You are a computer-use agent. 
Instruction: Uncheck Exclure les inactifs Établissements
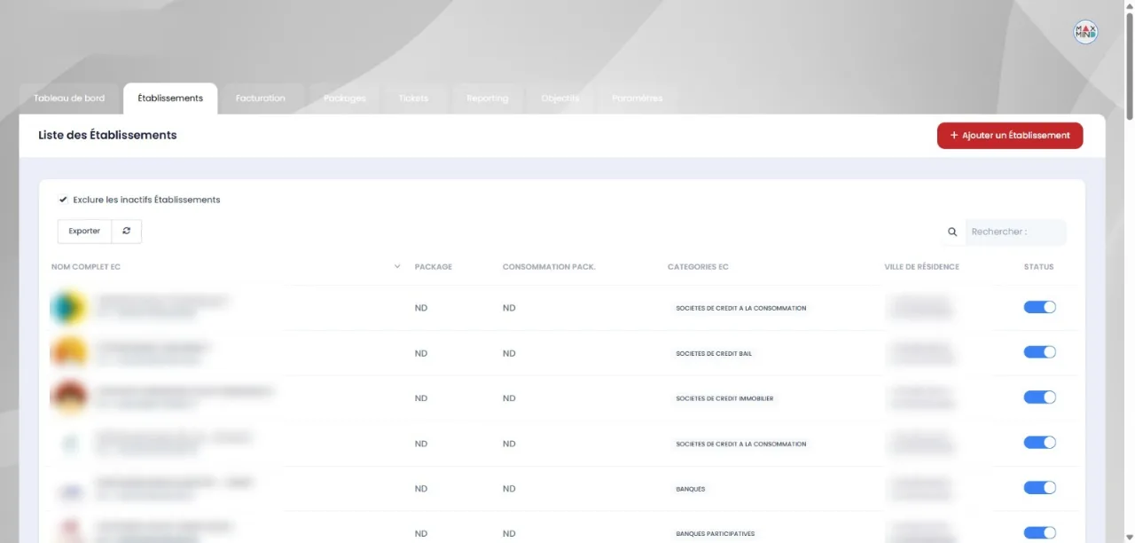pyautogui.click(x=63, y=200)
